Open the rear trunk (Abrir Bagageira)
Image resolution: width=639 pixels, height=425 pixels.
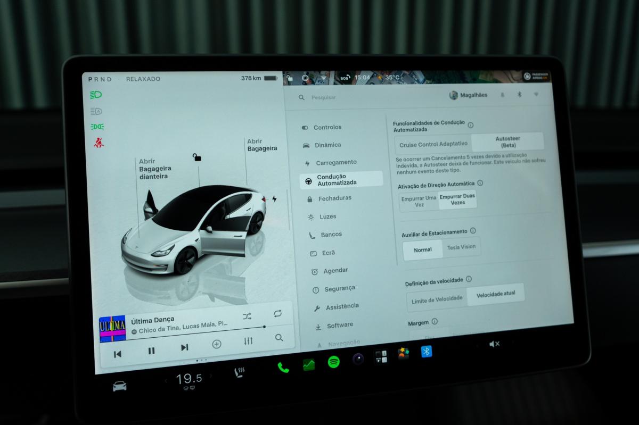click(262, 145)
